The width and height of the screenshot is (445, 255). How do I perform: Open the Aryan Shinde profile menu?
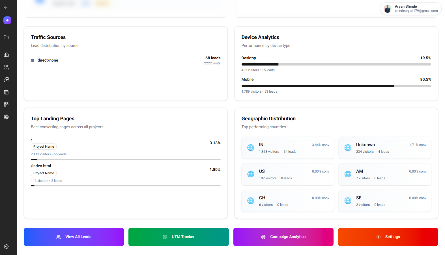pos(410,8)
